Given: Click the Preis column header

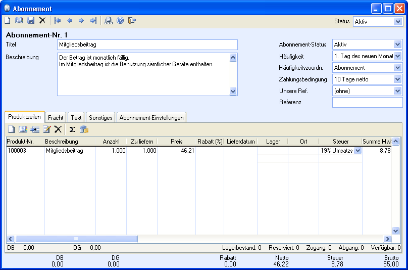Looking at the screenshot, I should point(176,142).
